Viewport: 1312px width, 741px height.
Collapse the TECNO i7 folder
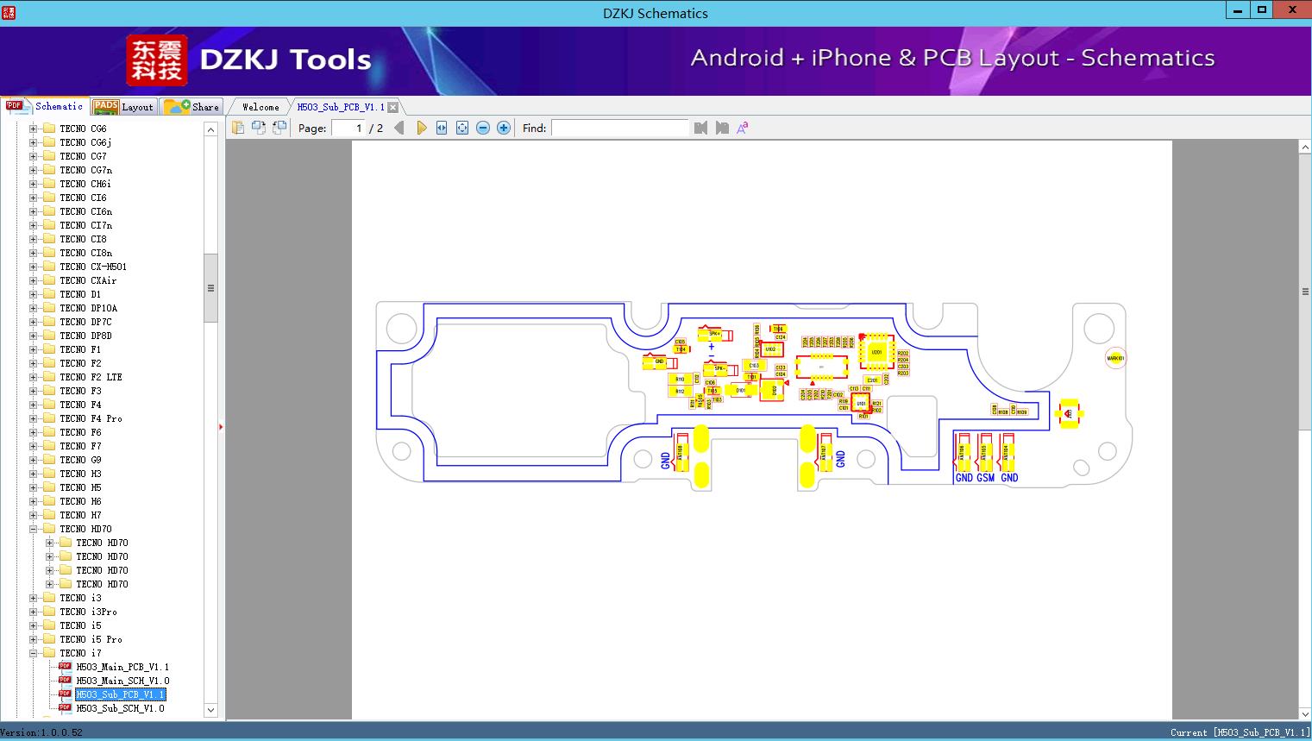point(34,653)
